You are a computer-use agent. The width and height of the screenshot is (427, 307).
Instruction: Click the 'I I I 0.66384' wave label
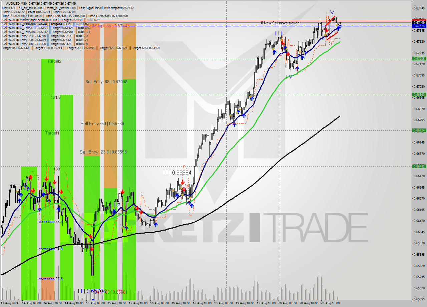[x=177, y=173]
